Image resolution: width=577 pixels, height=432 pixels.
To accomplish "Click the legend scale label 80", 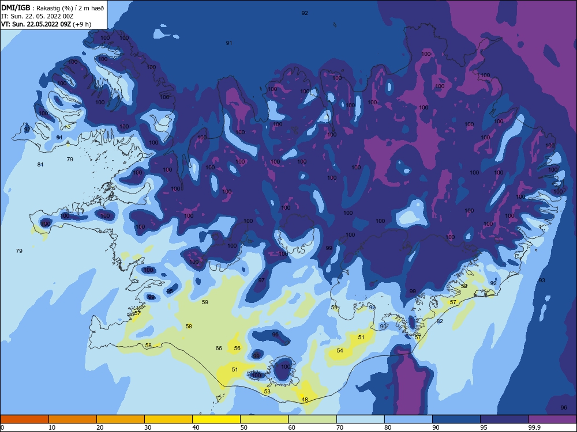I will tap(388, 427).
